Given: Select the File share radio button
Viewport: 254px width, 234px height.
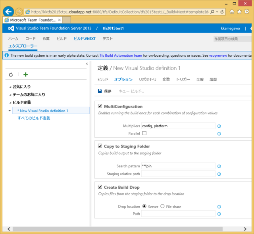Looking at the screenshot, I should (162, 206).
